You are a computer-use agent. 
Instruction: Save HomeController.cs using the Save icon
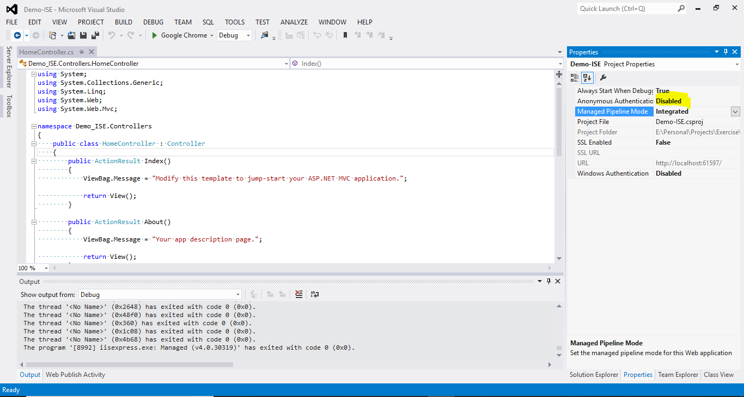coord(83,35)
